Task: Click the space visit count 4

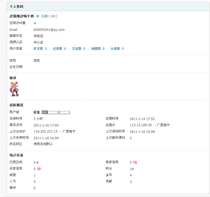Action: coord(35,23)
